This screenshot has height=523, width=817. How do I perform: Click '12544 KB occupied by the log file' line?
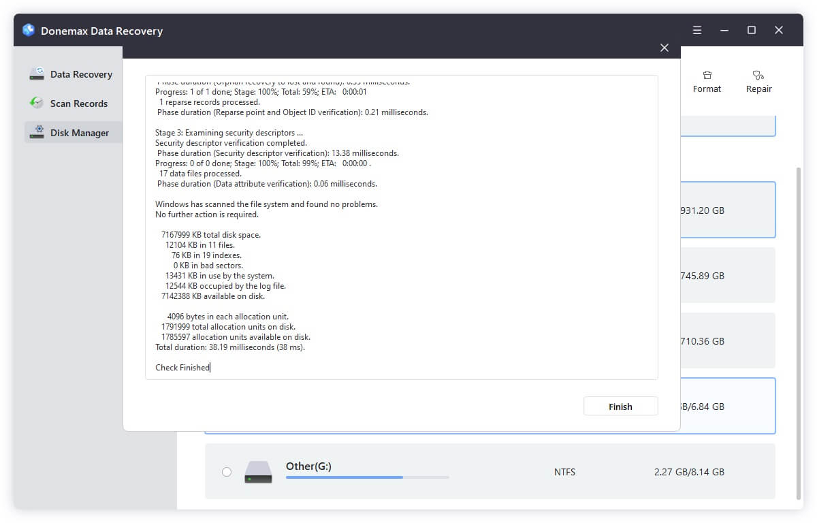pyautogui.click(x=225, y=286)
